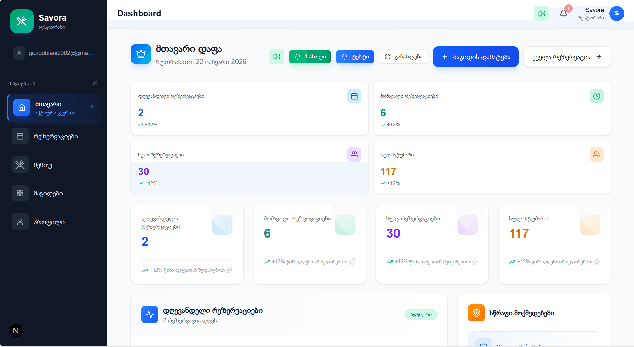Click the green აქტიური status badge
The image size is (634, 347).
[421, 314]
